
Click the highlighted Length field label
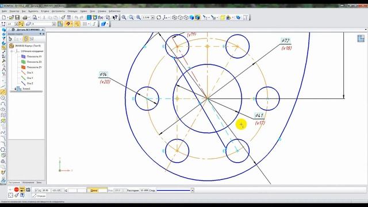point(93,190)
